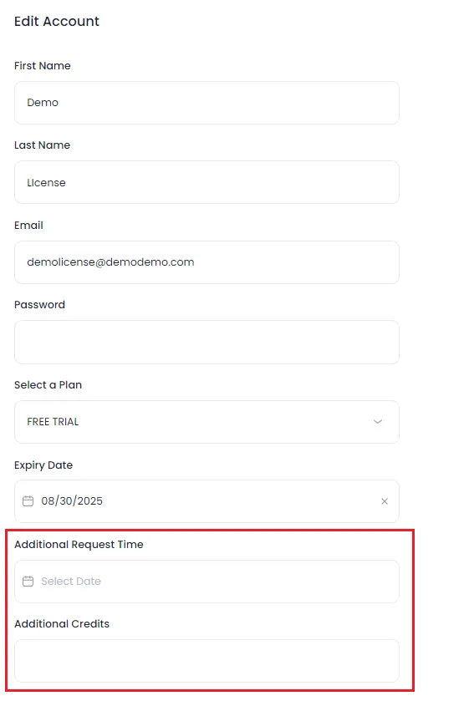
Task: Click the calendar icon in Additional Request Time
Action: coord(28,582)
